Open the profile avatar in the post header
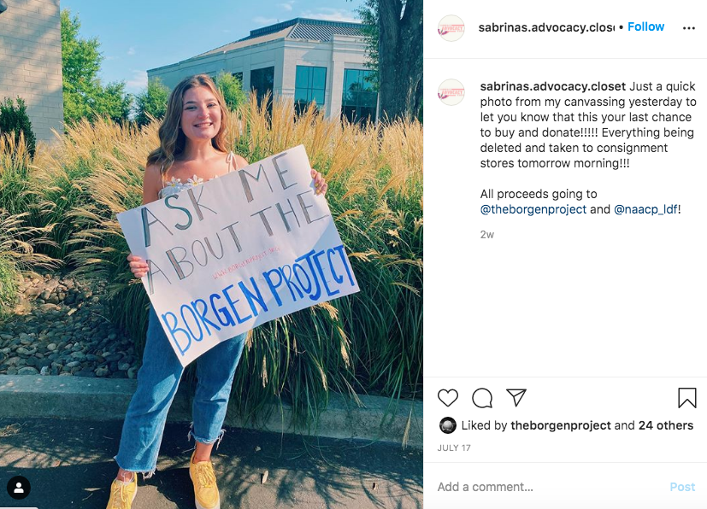This screenshot has width=707, height=509. tap(451, 28)
